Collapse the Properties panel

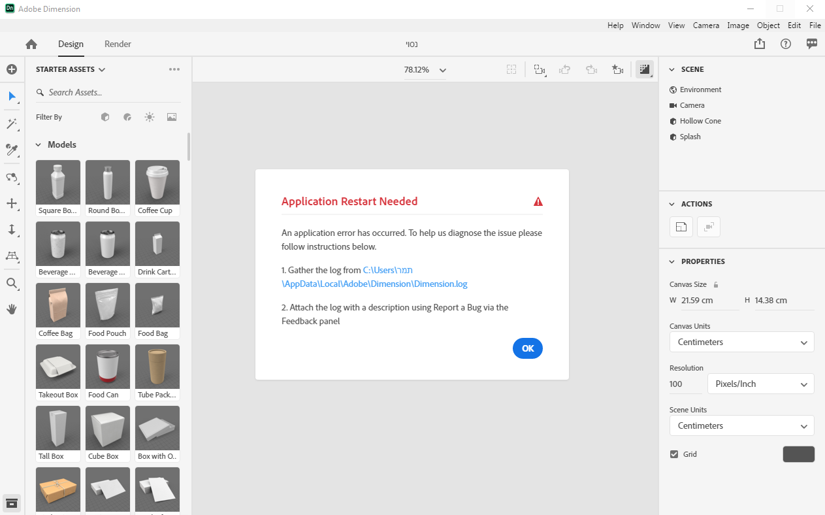(x=671, y=261)
